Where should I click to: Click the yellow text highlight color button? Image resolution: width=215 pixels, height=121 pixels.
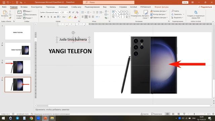[x=70, y=17]
